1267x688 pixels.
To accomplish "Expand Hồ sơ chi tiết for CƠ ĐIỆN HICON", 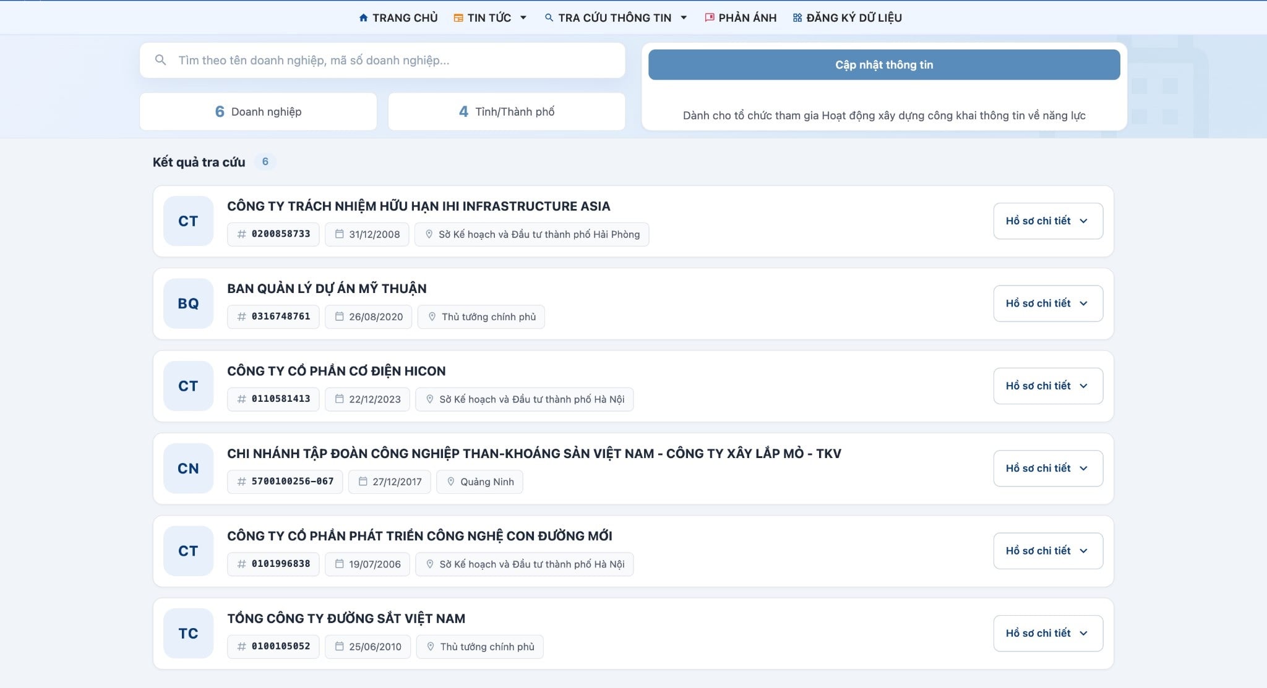I will coord(1048,386).
